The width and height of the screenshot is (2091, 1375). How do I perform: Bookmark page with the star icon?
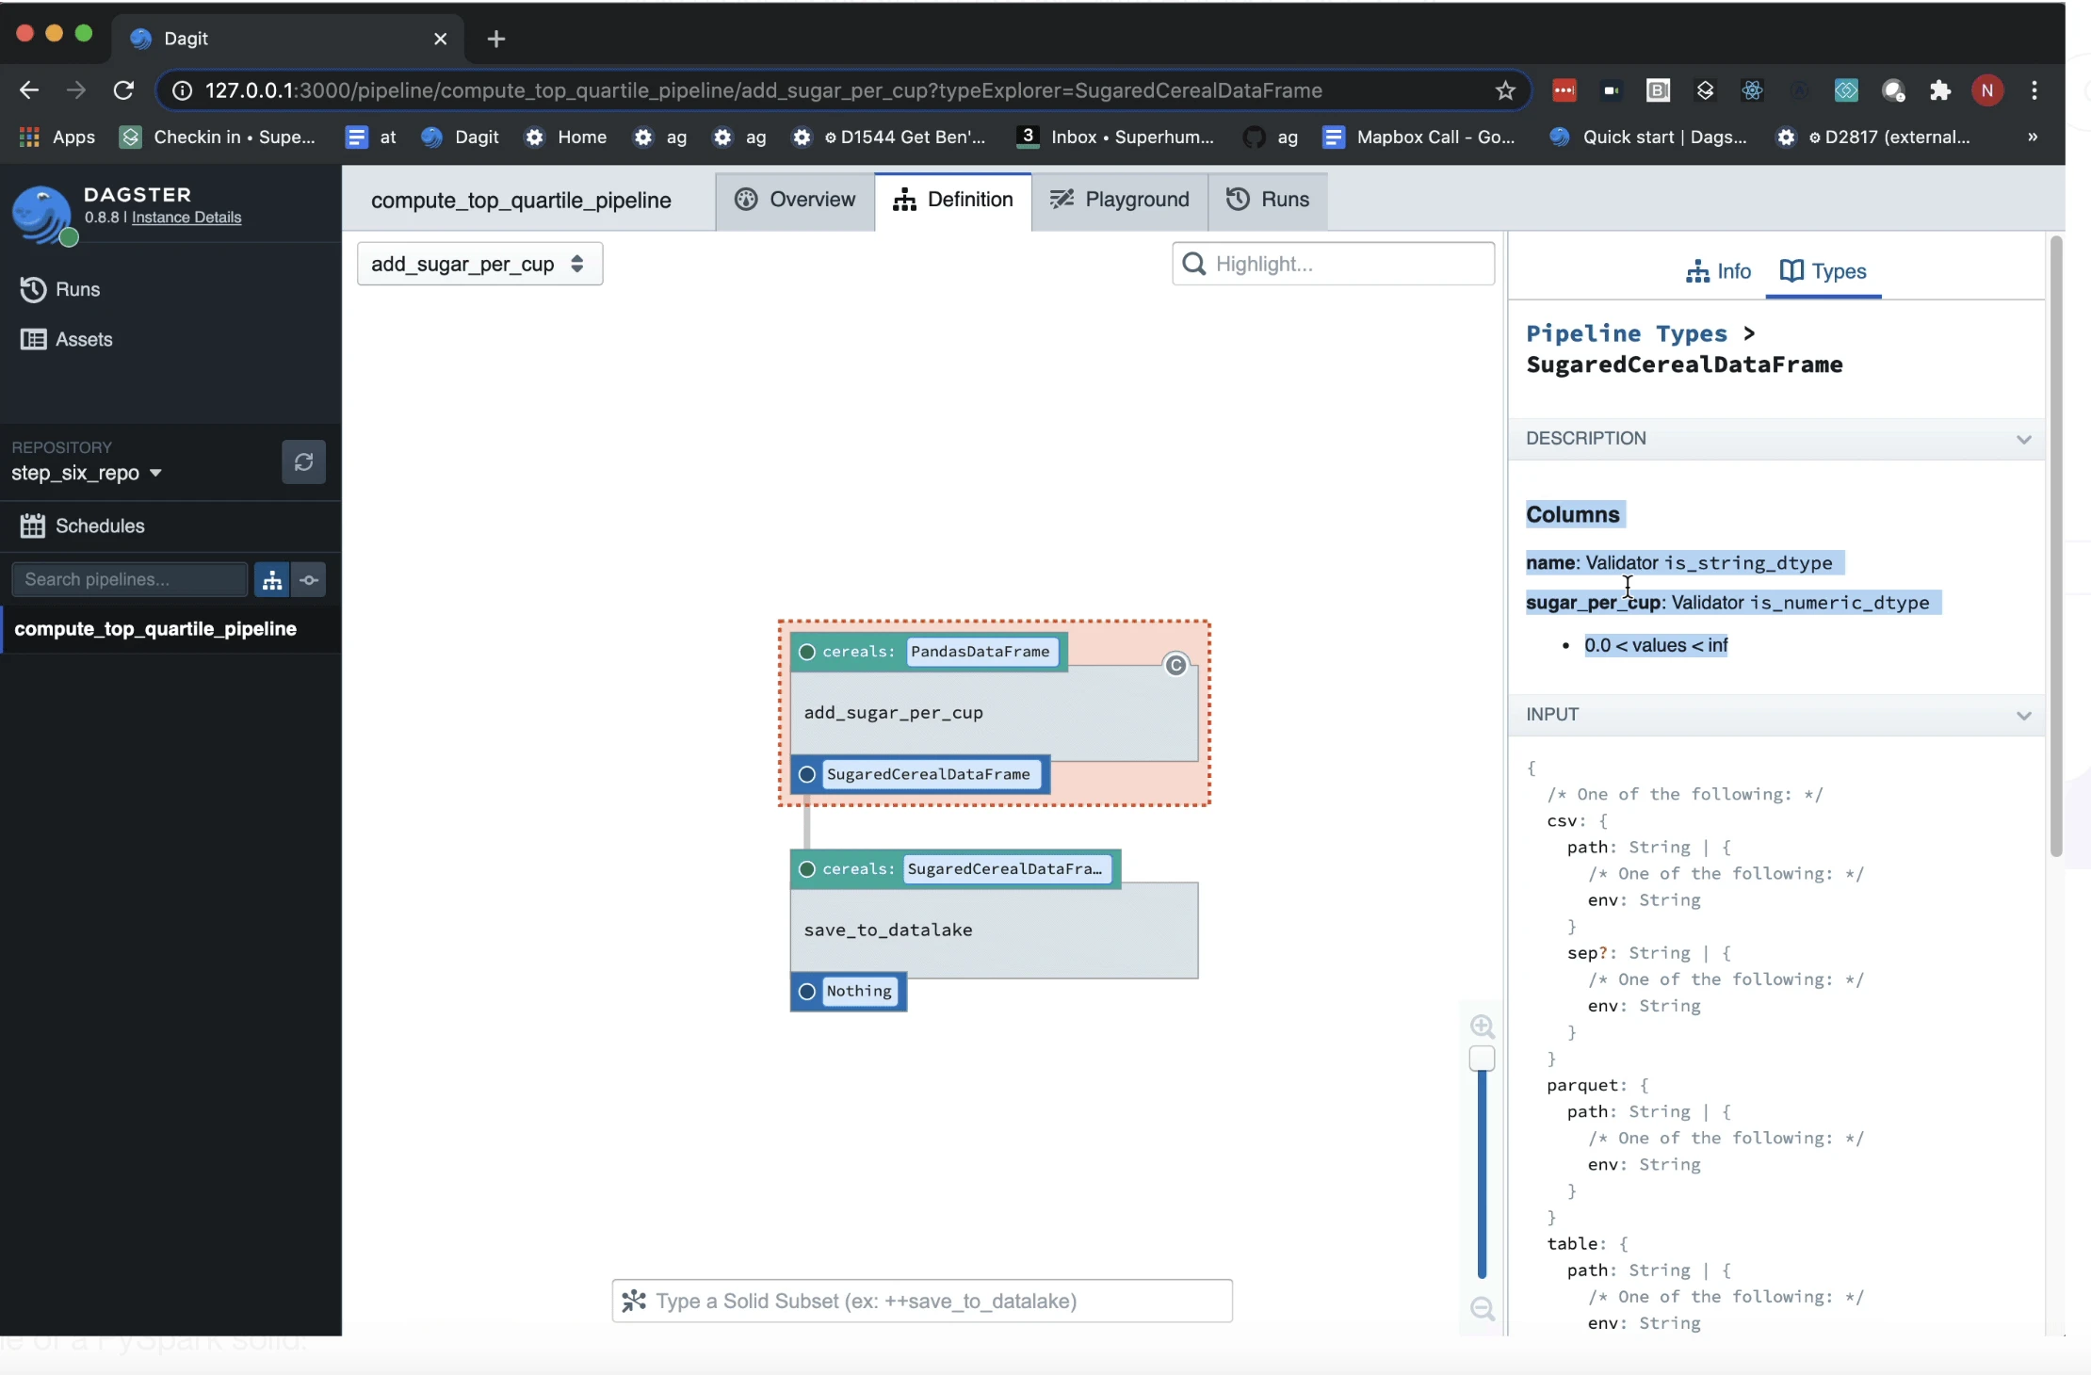point(1505,90)
